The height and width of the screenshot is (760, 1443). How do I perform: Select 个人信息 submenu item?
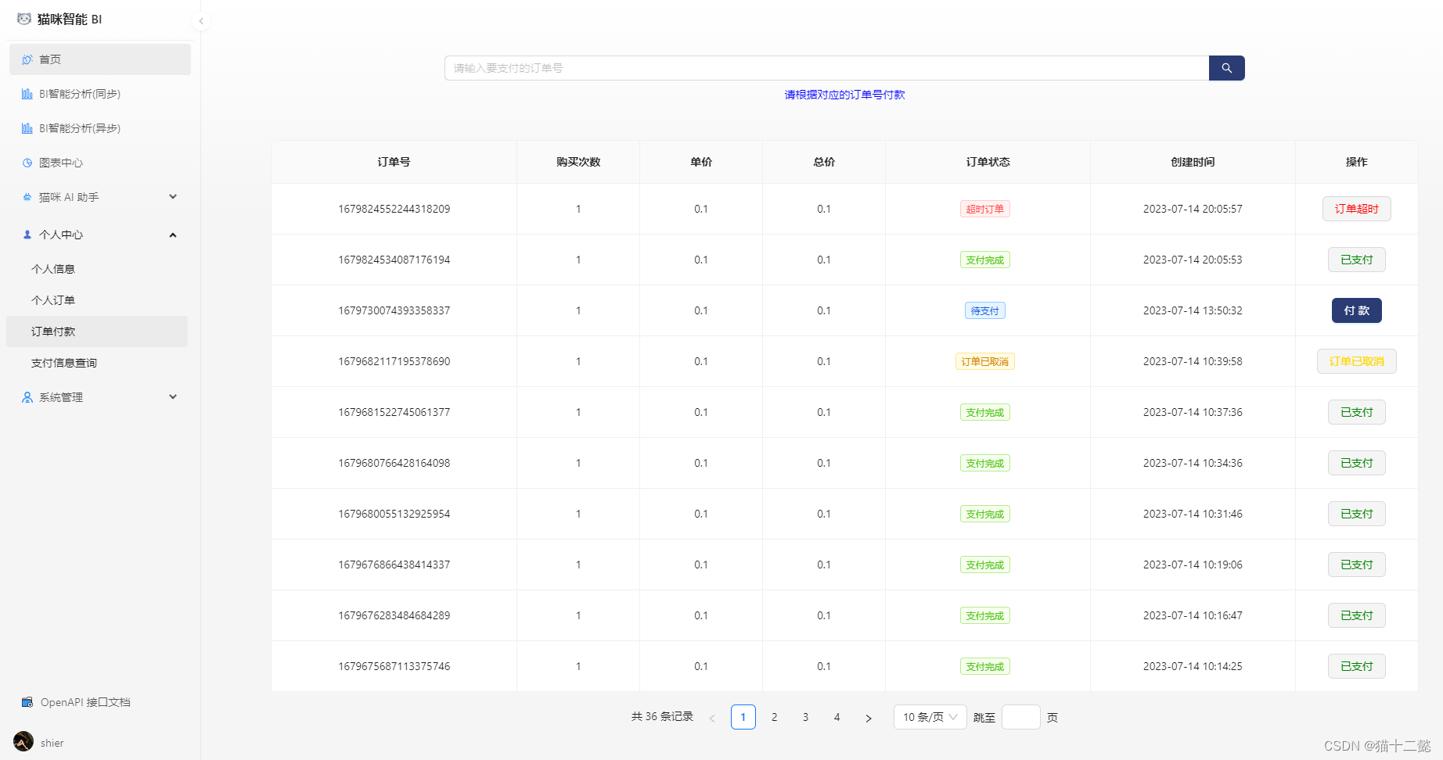coord(97,269)
